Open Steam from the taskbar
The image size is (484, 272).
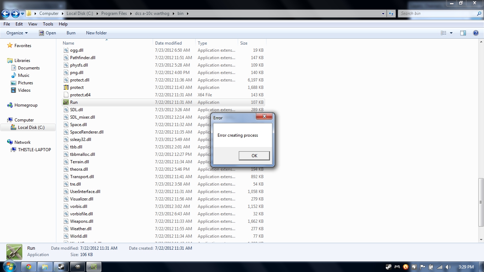[61, 267]
